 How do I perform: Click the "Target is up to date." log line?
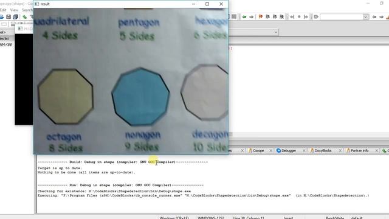point(60,168)
